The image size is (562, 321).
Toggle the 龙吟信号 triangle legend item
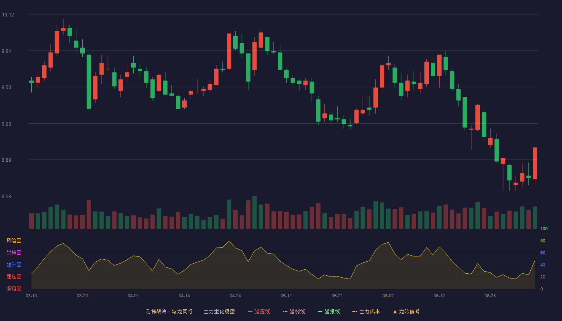pyautogui.click(x=406, y=311)
